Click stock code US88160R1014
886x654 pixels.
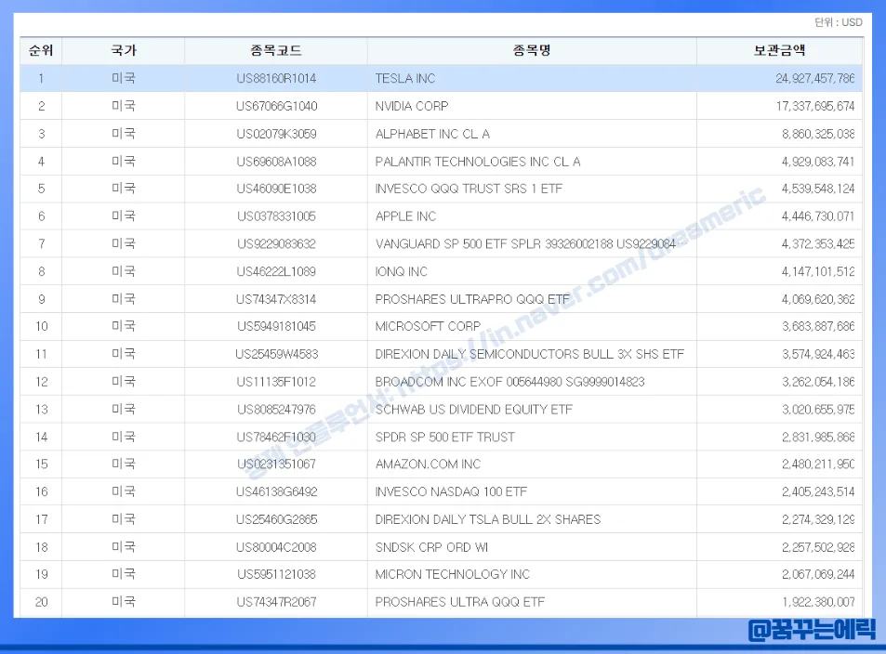(x=276, y=79)
